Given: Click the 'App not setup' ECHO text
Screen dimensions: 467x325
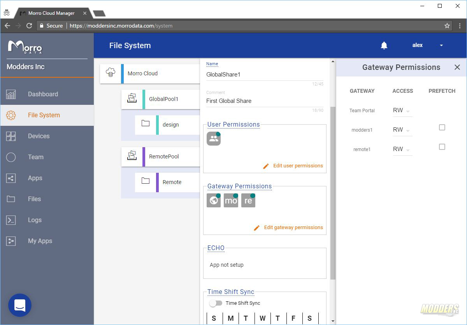Looking at the screenshot, I should point(226,265).
